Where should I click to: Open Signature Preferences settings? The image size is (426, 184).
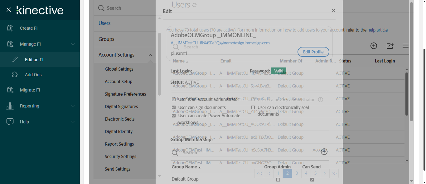[125, 94]
